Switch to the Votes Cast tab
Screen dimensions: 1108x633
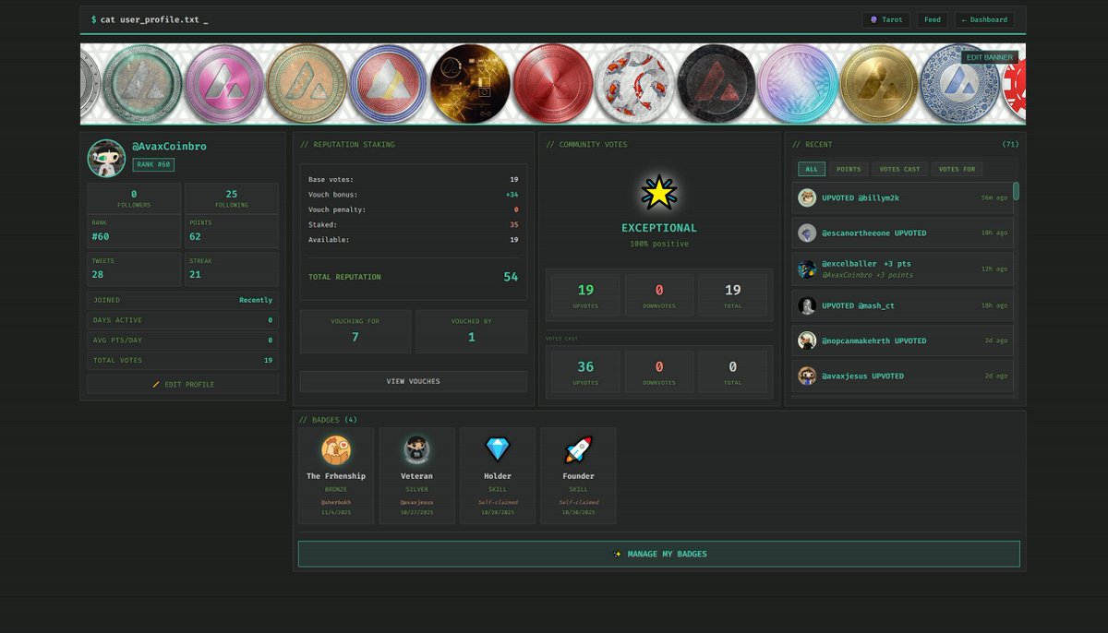tap(899, 169)
